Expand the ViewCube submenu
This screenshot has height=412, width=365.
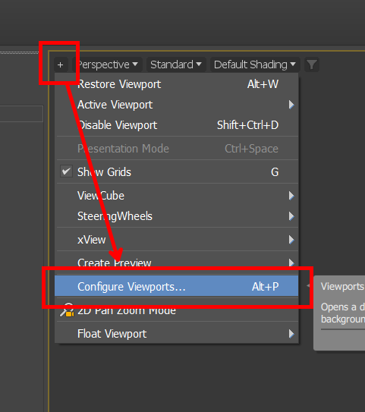coord(177,196)
